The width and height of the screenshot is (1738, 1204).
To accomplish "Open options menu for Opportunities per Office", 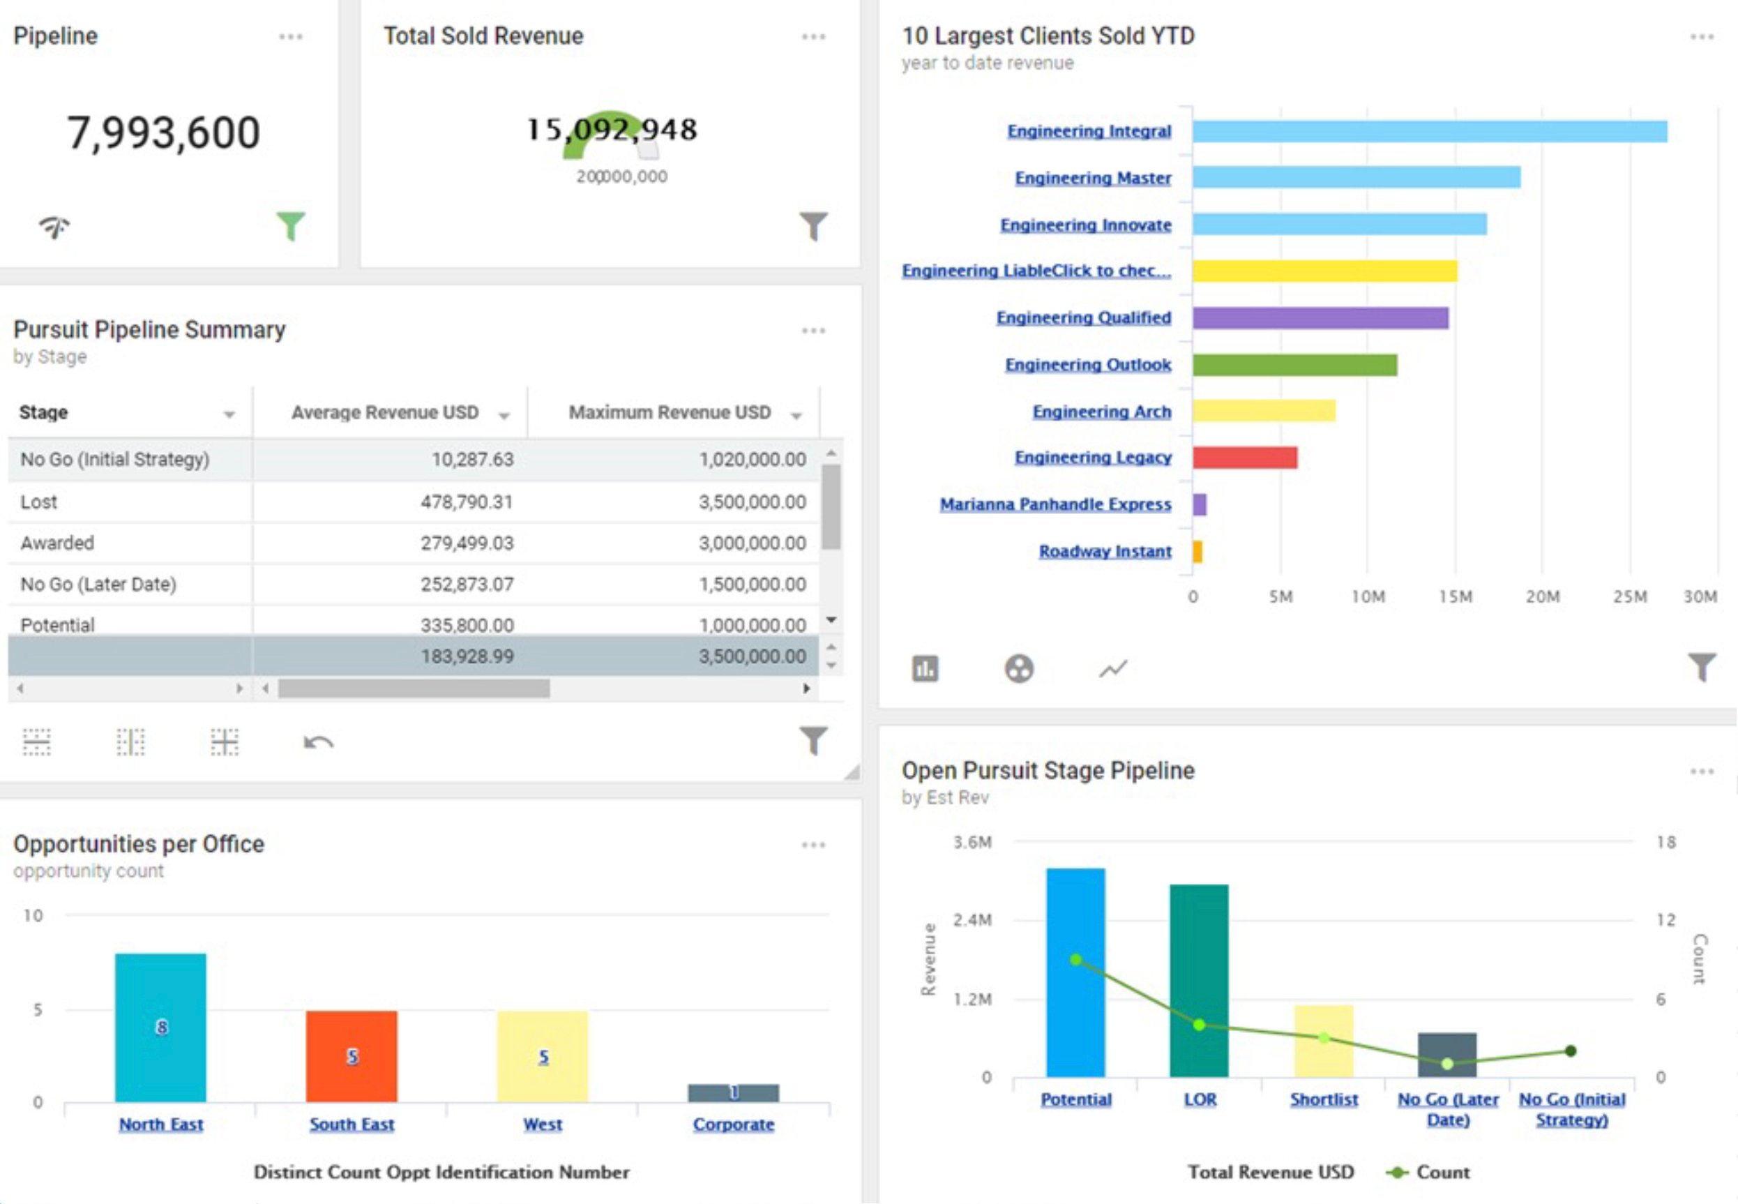I will click(814, 845).
